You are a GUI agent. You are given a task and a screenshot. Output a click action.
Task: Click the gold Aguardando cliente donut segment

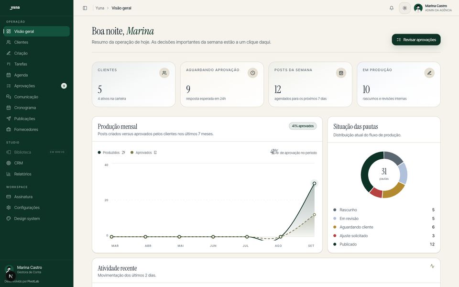pyautogui.click(x=394, y=191)
